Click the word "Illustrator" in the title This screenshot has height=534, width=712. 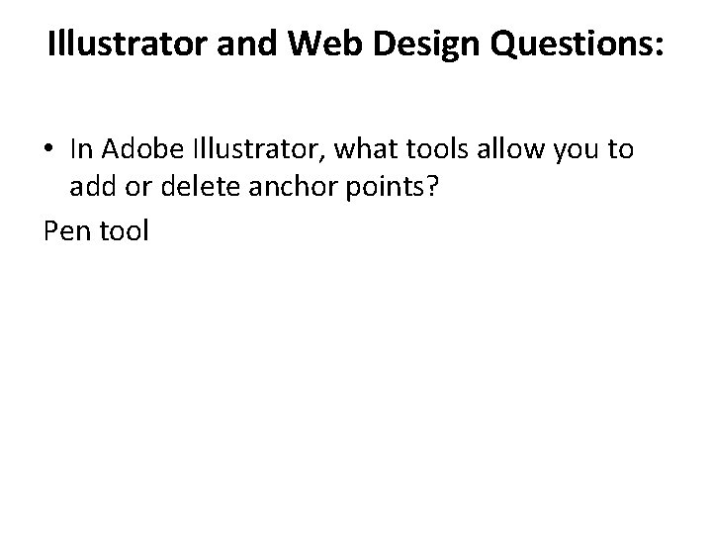click(128, 44)
